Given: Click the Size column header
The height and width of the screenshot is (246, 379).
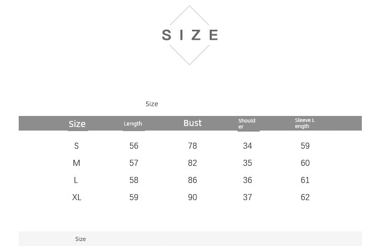Looking at the screenshot, I should 77,124.
